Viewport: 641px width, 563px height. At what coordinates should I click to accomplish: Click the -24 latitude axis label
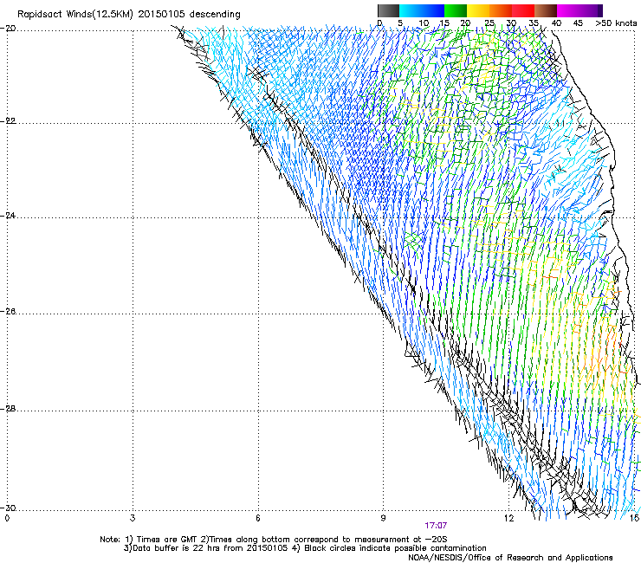click(x=8, y=215)
